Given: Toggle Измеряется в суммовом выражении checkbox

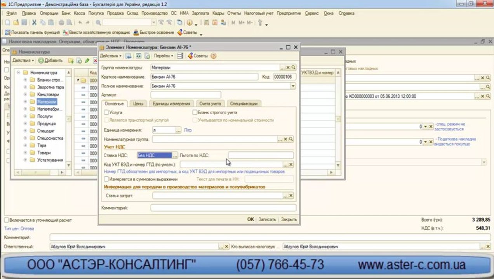Looking at the screenshot, I should (106, 179).
